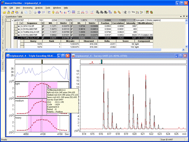Screen dimensions: 189x142
Task: Toggle M/L checkbox in selected row 5
Action: coord(43,38)
